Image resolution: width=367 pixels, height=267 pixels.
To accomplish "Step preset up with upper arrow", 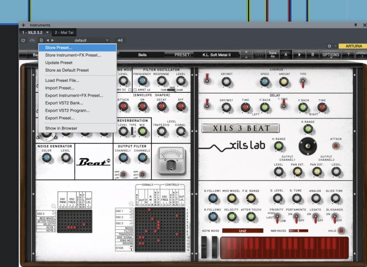I will click(246, 52).
